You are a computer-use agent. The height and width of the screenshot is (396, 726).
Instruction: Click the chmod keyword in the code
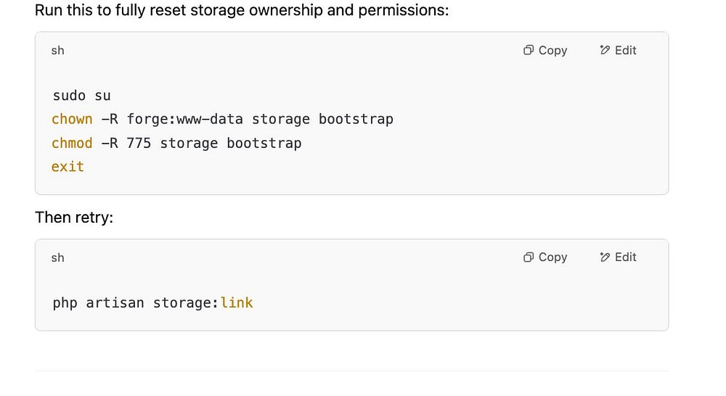point(72,143)
